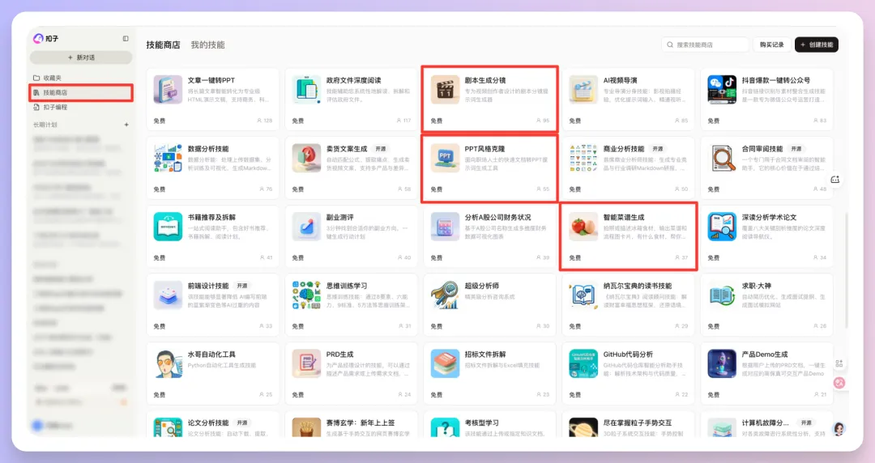This screenshot has width=875, height=463.
Task: Click the GitHub代码分析 skill icon
Action: click(583, 363)
